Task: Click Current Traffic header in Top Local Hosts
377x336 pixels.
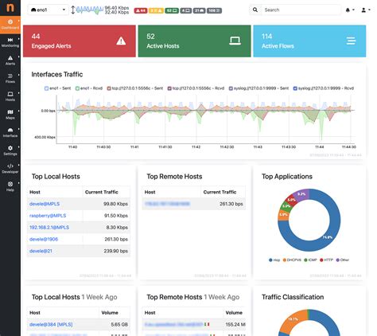Action: pos(102,192)
